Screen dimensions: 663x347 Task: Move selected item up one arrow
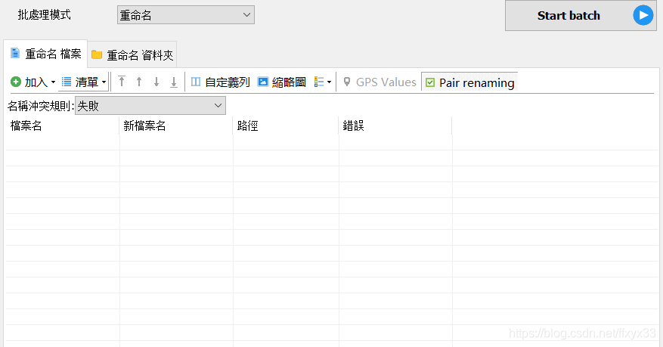(x=139, y=82)
